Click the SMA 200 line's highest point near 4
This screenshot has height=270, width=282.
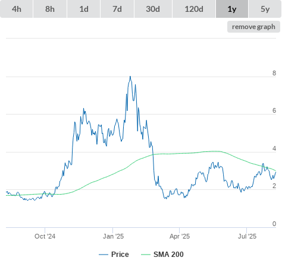(x=215, y=151)
